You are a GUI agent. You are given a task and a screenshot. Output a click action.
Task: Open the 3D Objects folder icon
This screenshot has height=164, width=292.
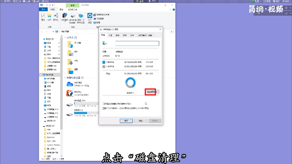(x=70, y=42)
